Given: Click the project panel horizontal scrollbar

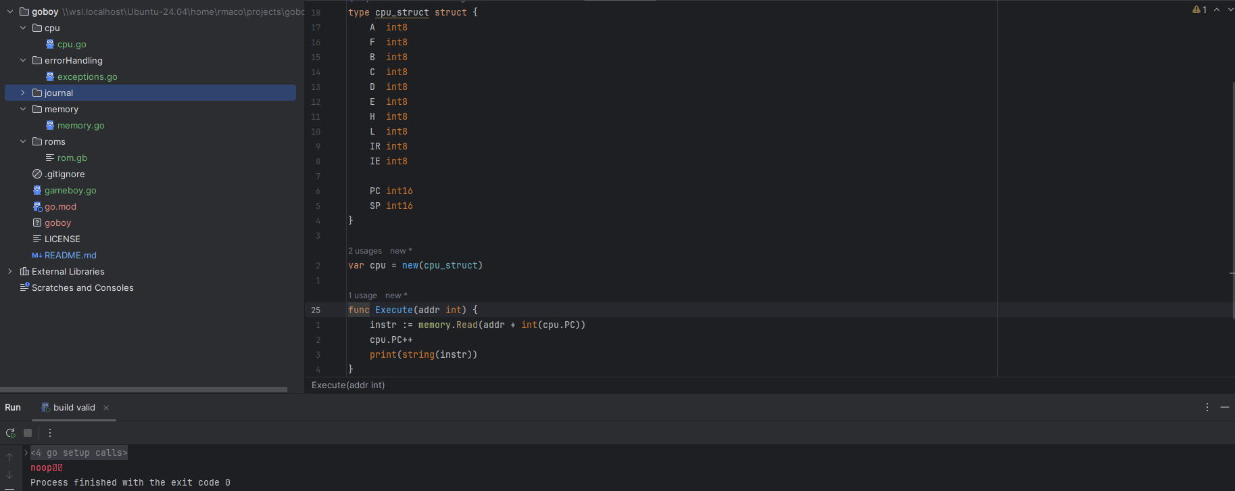Looking at the screenshot, I should 143,390.
